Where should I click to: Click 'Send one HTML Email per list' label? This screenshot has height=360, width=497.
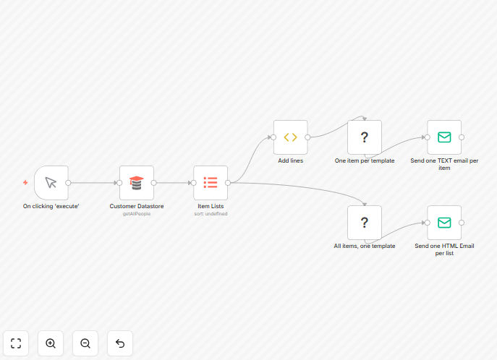point(444,249)
